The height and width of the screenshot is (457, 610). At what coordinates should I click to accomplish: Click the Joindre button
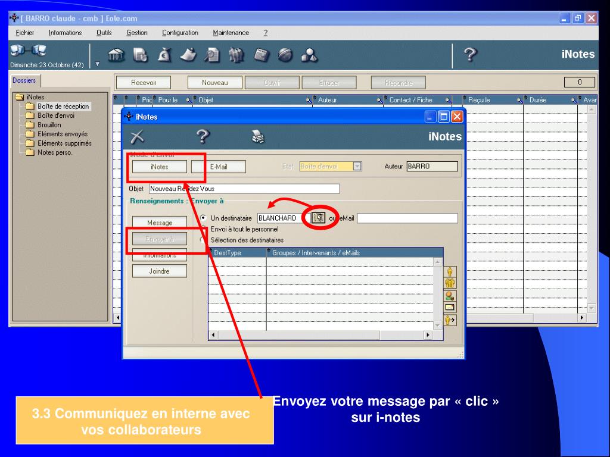(x=160, y=271)
